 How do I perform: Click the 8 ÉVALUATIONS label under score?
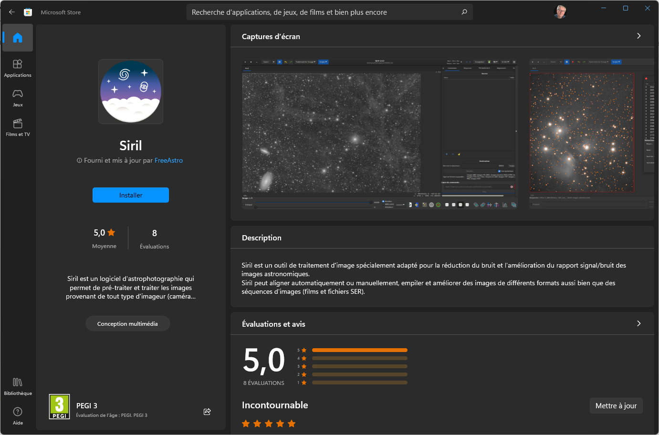click(x=264, y=383)
